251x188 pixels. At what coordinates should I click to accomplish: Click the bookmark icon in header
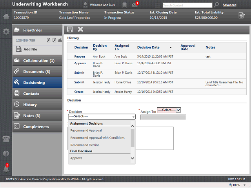(x=124, y=5)
